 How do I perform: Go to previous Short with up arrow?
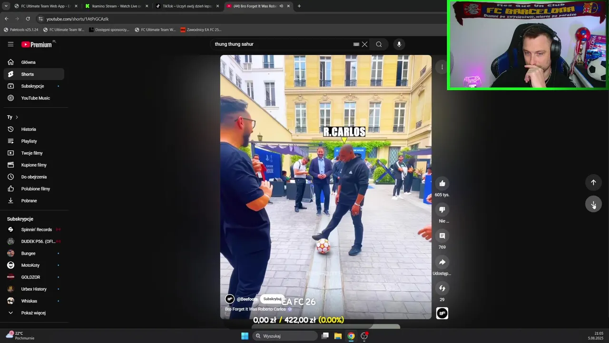pyautogui.click(x=593, y=182)
